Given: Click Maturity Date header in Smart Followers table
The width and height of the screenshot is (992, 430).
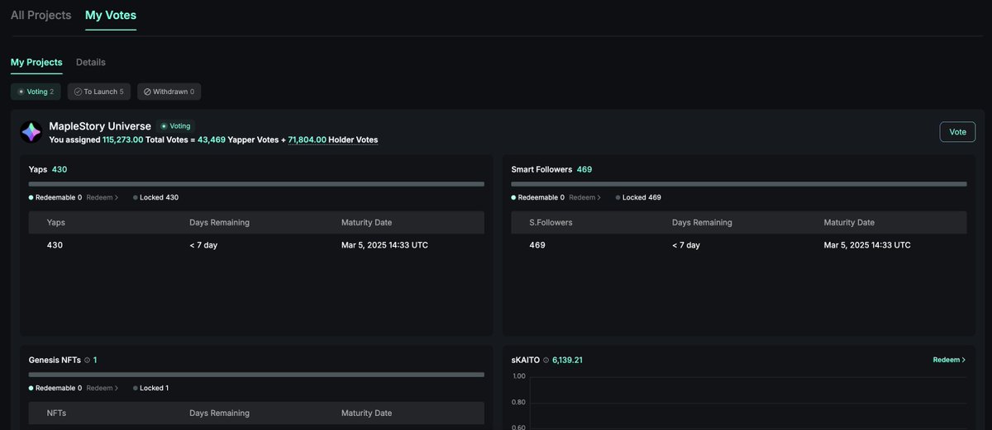Looking at the screenshot, I should (x=849, y=223).
